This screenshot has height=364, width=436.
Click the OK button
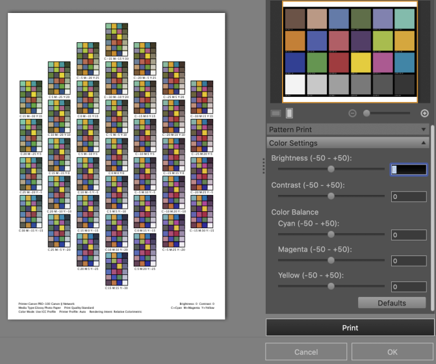(392, 352)
